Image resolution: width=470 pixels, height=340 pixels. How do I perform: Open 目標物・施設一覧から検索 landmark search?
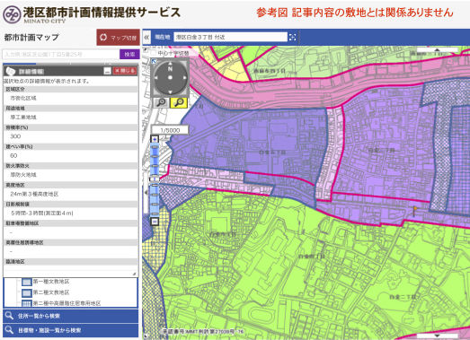71,330
